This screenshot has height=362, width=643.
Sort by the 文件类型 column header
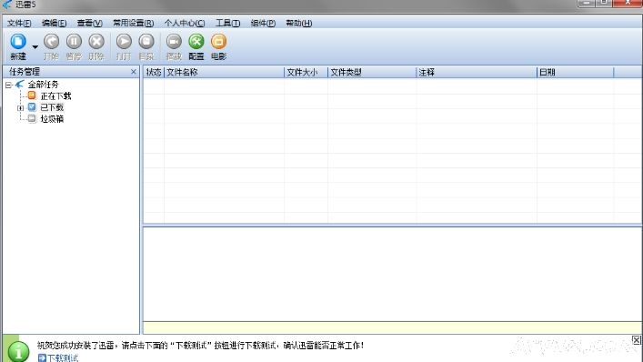(372, 72)
